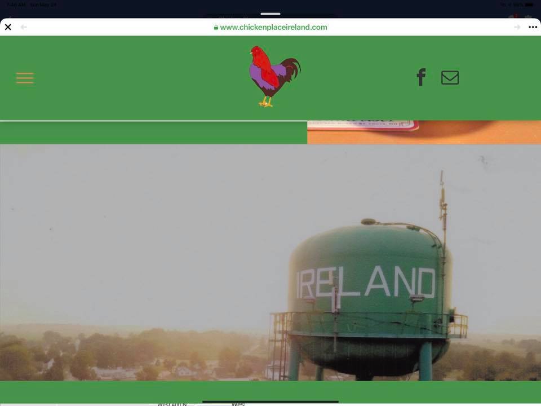
Task: Open the Facebook page icon
Action: pos(421,77)
